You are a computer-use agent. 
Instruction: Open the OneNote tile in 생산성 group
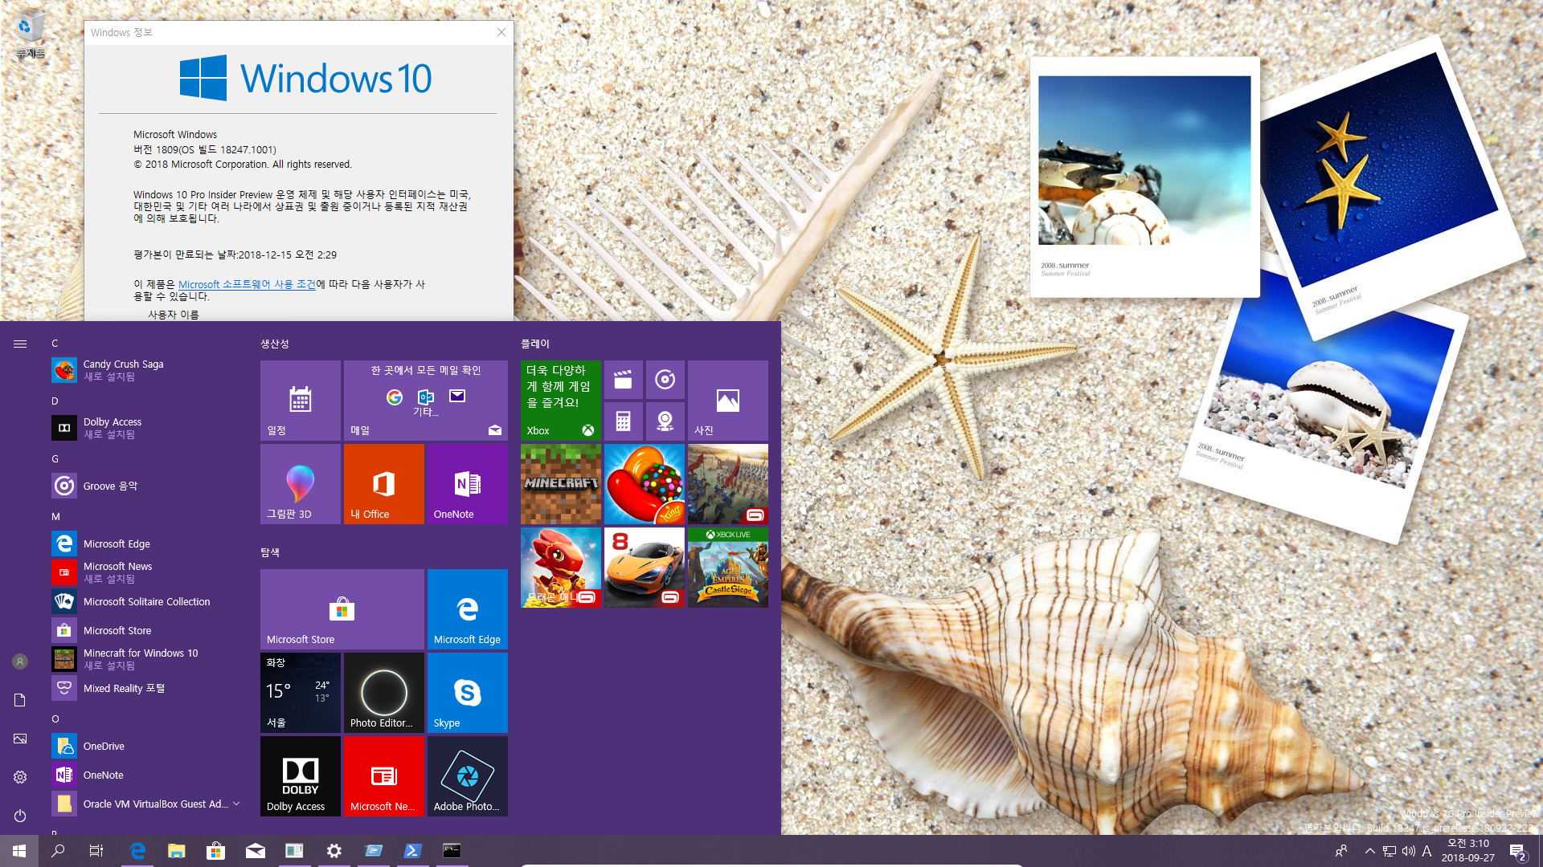pyautogui.click(x=467, y=484)
